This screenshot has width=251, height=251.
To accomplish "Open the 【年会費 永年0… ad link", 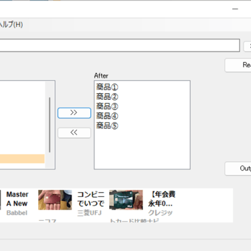I will click(162, 203).
